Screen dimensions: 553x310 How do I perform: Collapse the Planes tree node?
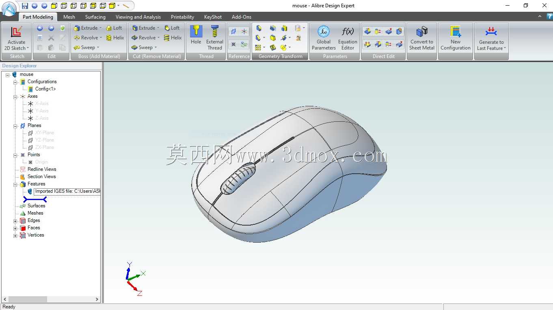(15, 126)
